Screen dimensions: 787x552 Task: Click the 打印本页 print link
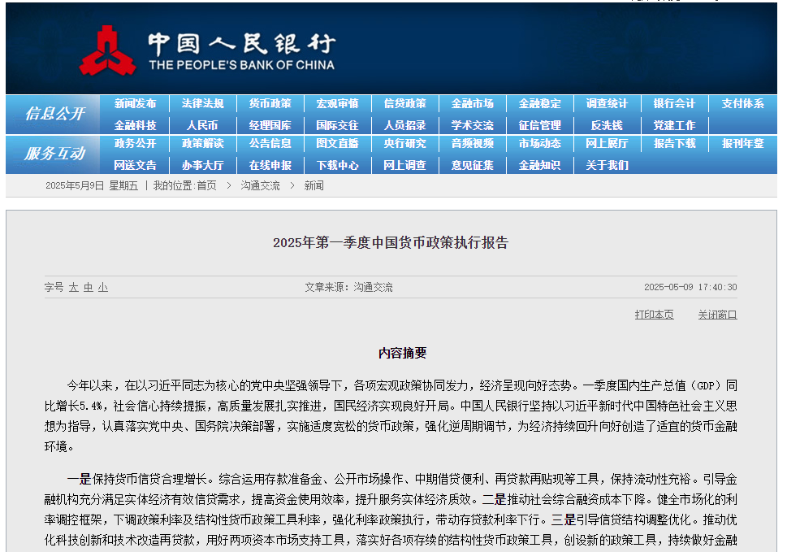[x=654, y=315]
